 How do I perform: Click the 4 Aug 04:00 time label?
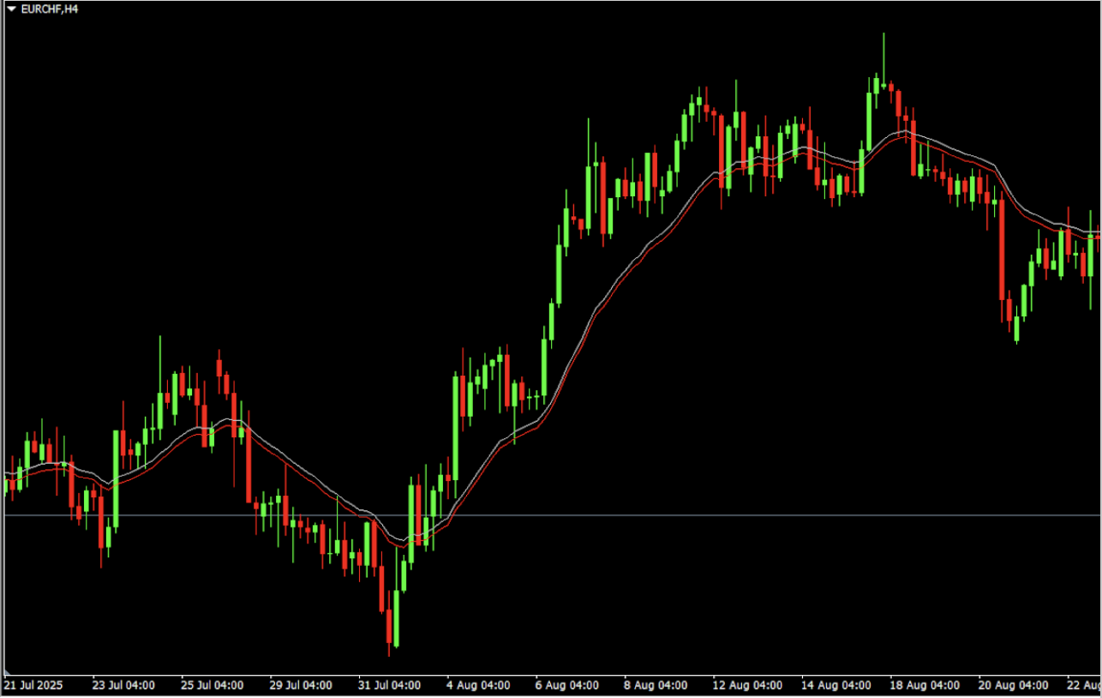(x=478, y=685)
